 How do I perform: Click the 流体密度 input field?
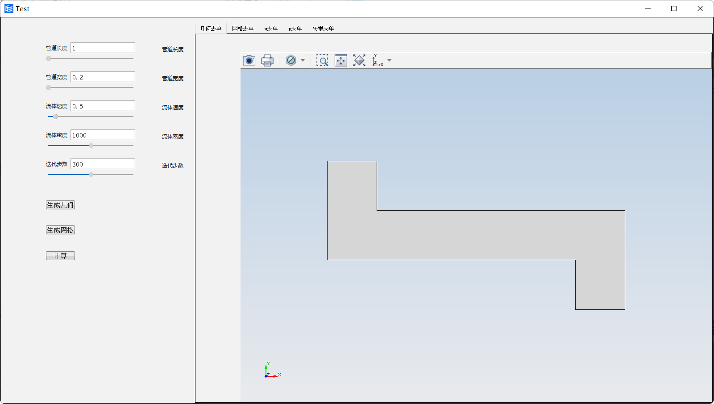pos(103,135)
